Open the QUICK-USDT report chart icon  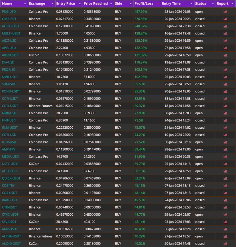click(x=225, y=178)
